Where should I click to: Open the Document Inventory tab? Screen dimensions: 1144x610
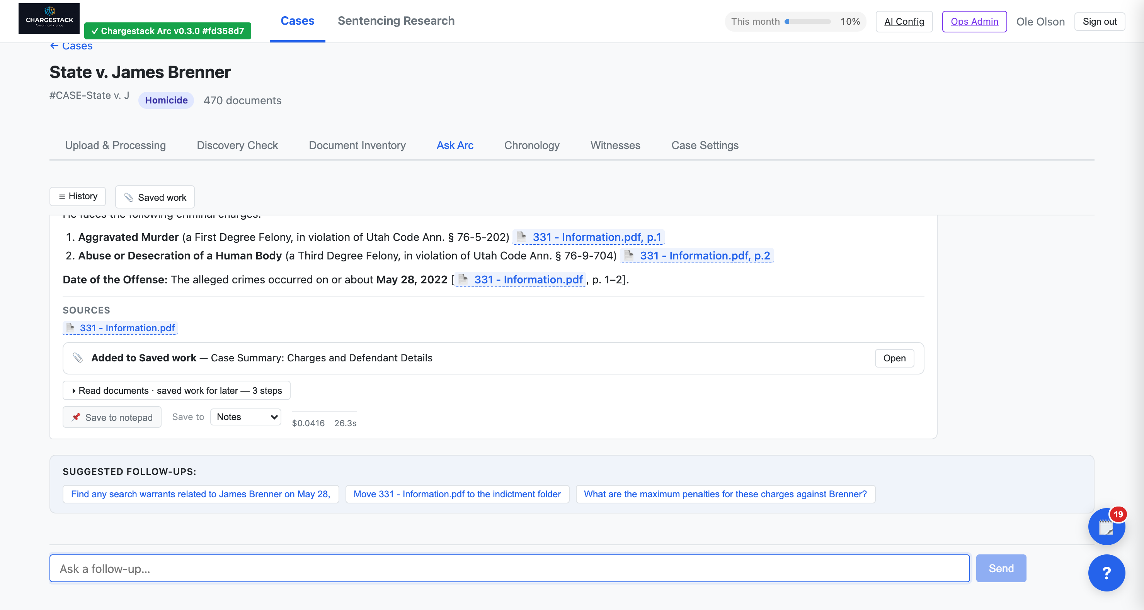point(357,145)
